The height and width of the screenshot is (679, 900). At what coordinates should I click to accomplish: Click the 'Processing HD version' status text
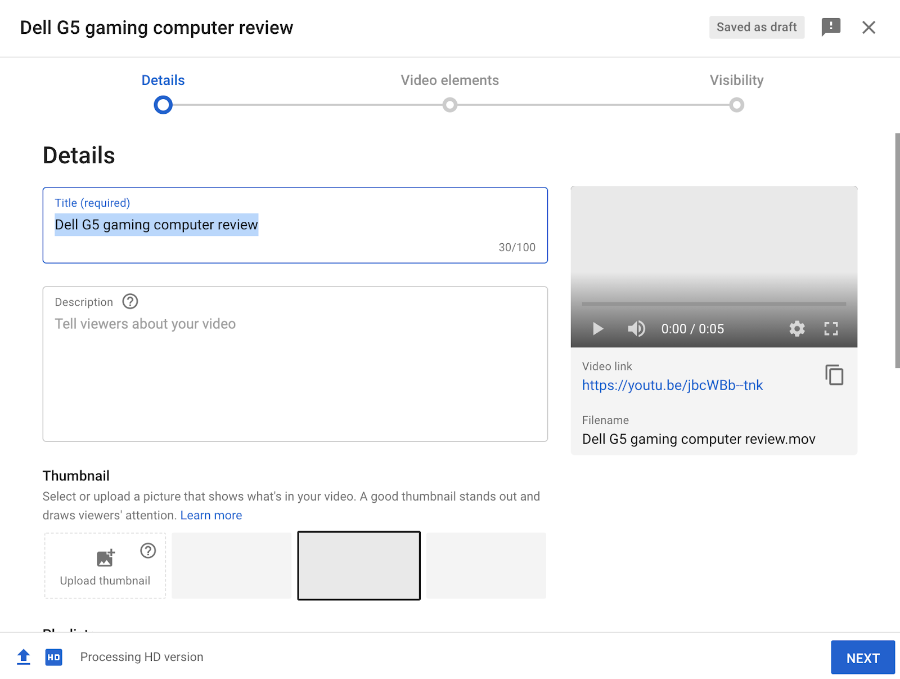tap(142, 657)
